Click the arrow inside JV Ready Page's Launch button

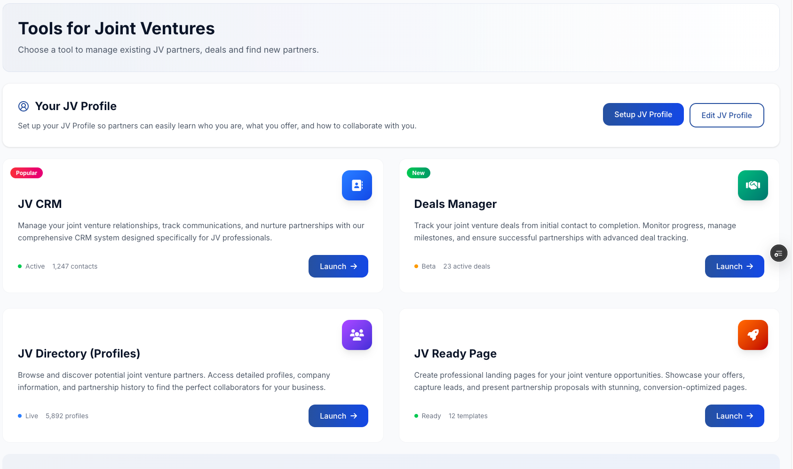750,416
